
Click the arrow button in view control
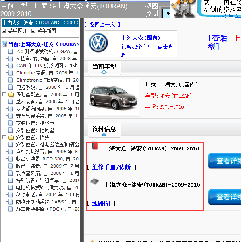(166, 13)
